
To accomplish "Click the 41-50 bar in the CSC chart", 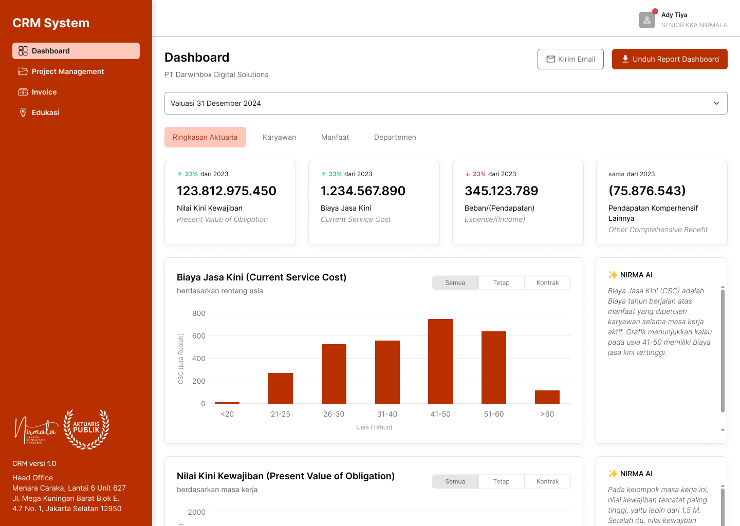I will (x=440, y=360).
